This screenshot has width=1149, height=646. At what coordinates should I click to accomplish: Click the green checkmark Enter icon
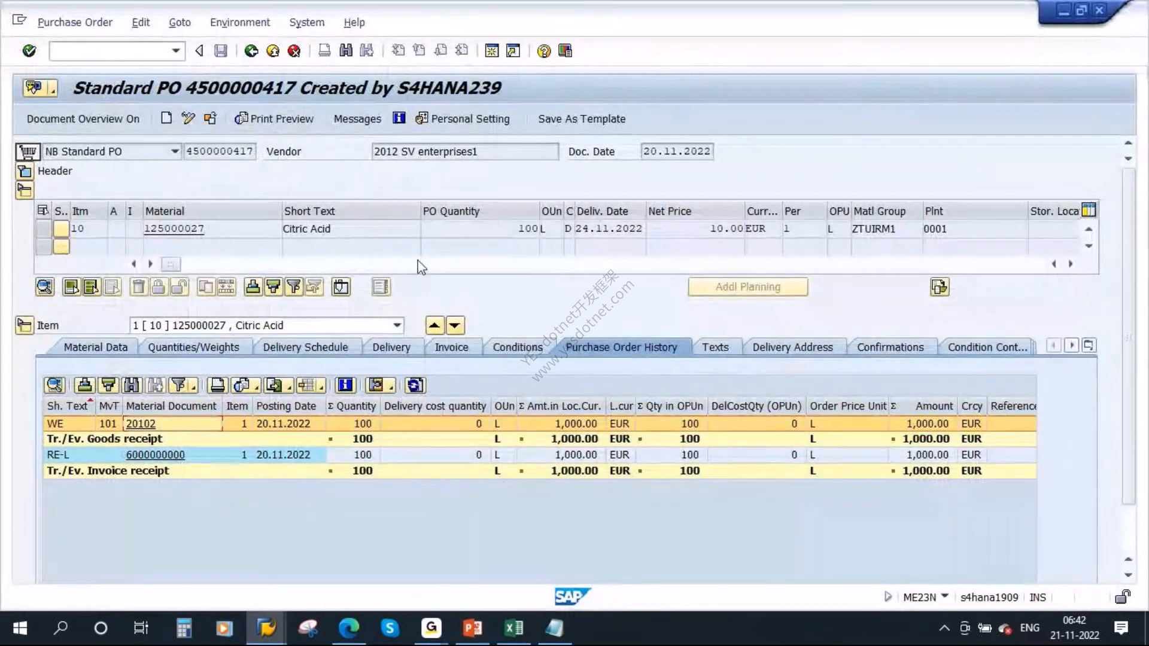29,51
